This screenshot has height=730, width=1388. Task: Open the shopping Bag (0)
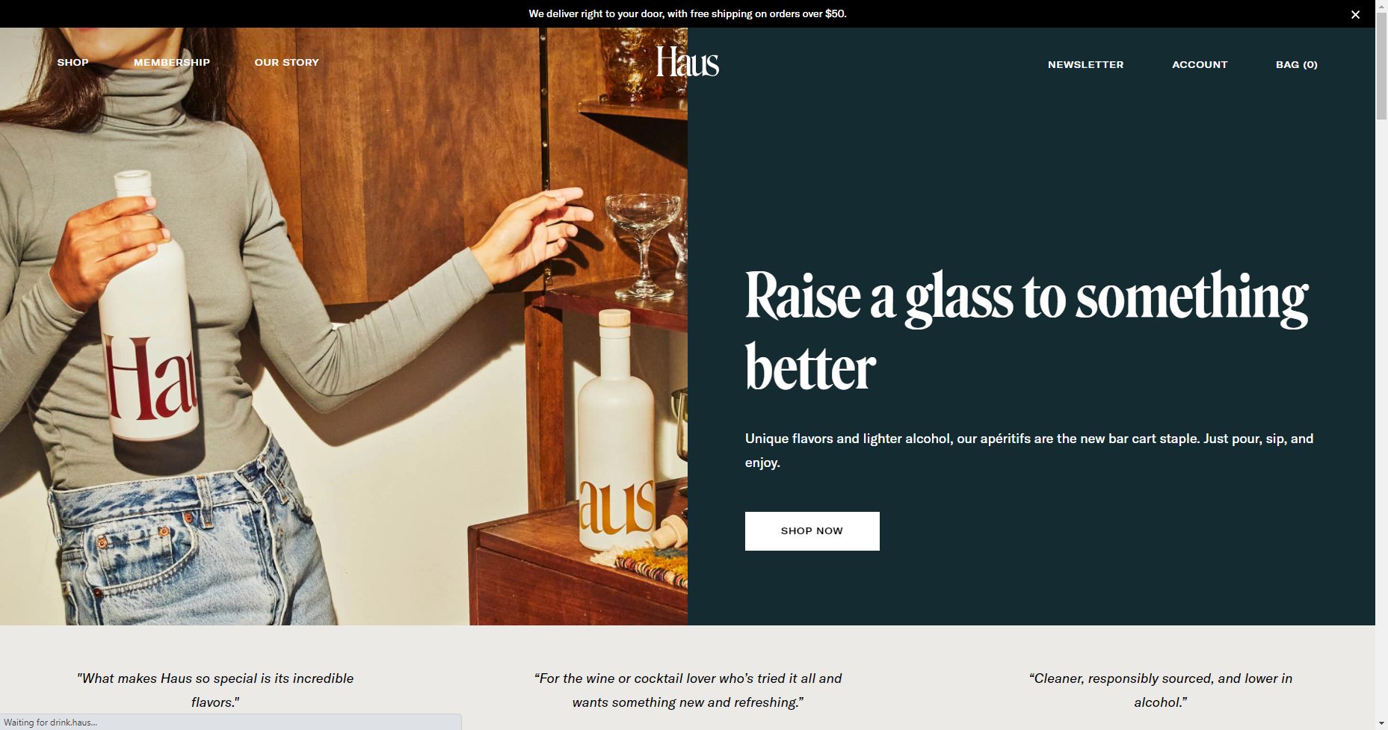(x=1297, y=64)
